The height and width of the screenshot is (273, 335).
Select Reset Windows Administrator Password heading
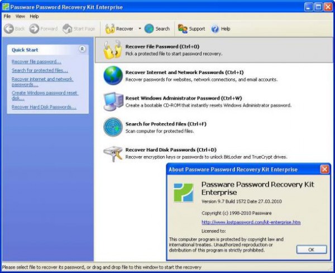click(184, 98)
